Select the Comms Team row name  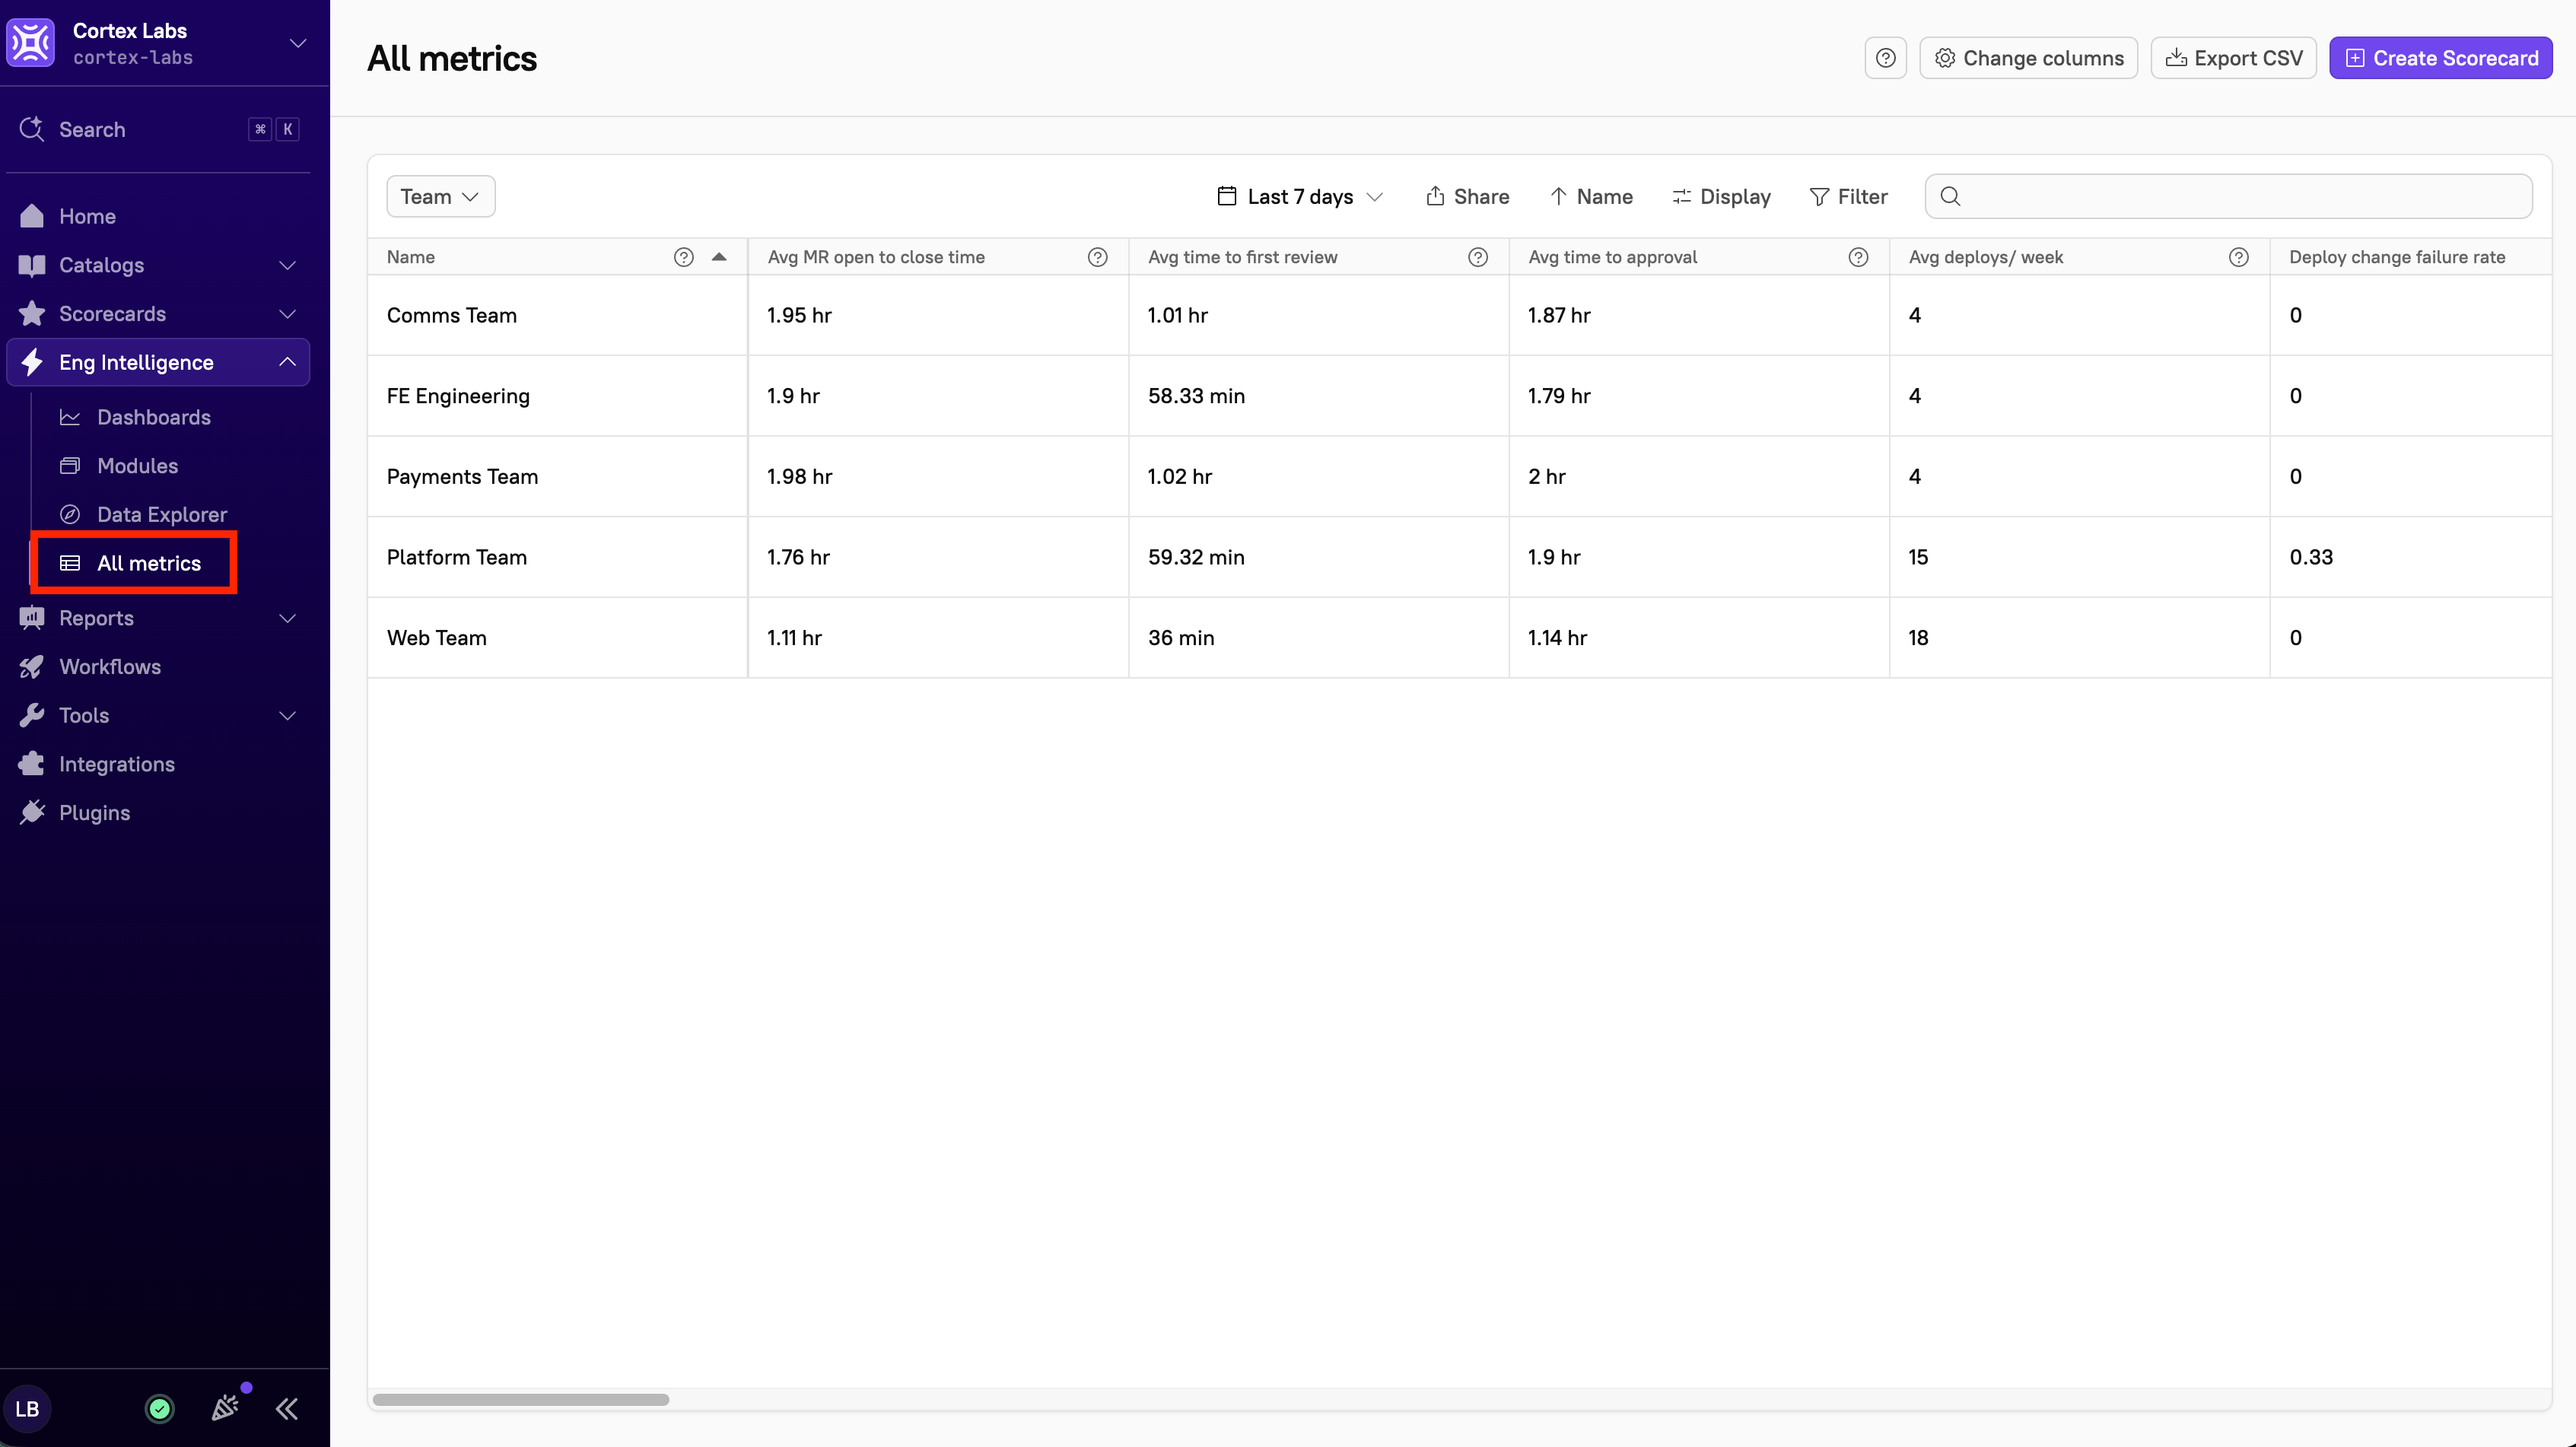pos(452,315)
